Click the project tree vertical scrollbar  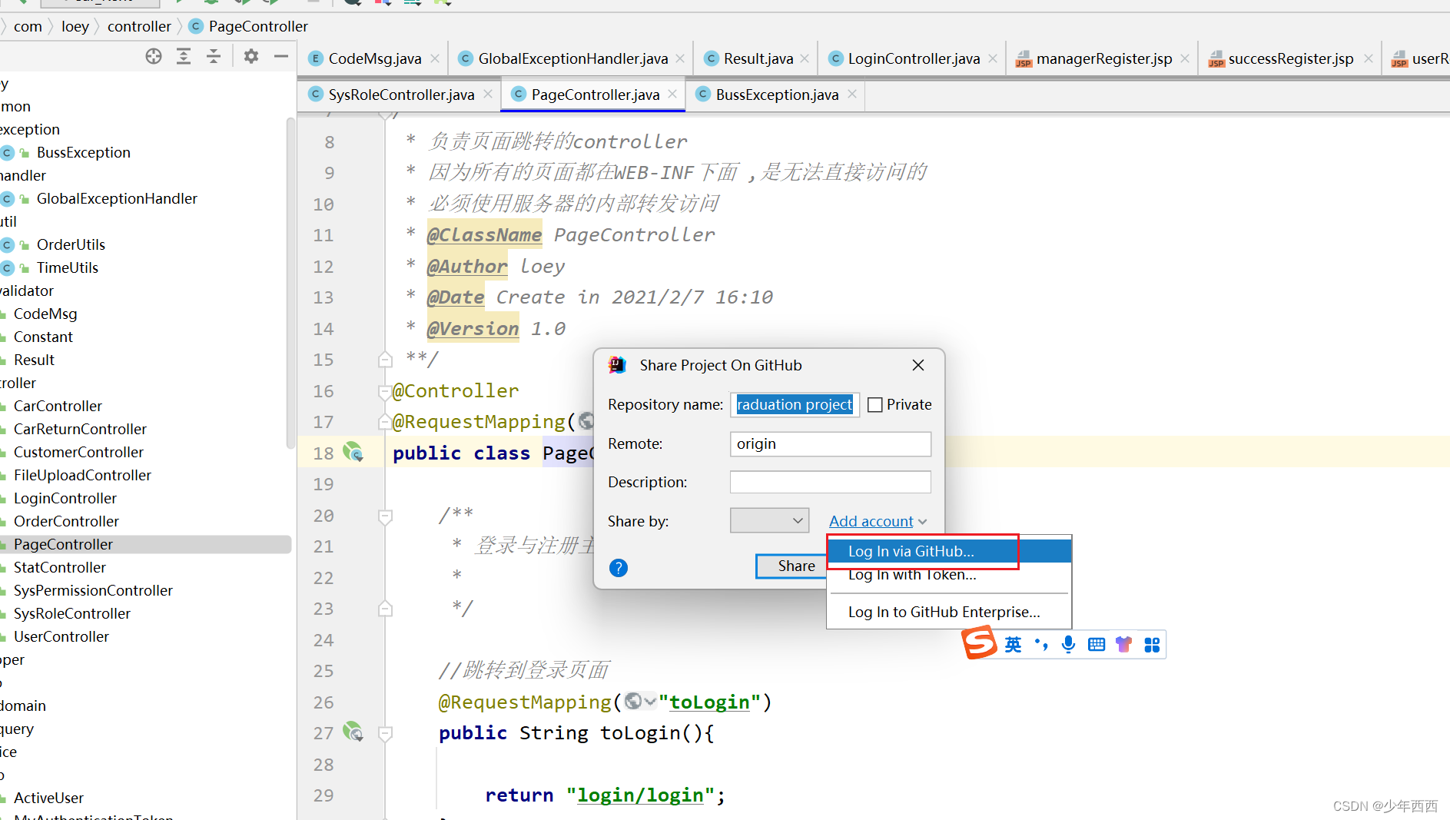coord(290,284)
